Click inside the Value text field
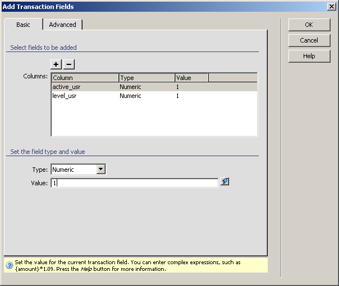 coord(135,183)
